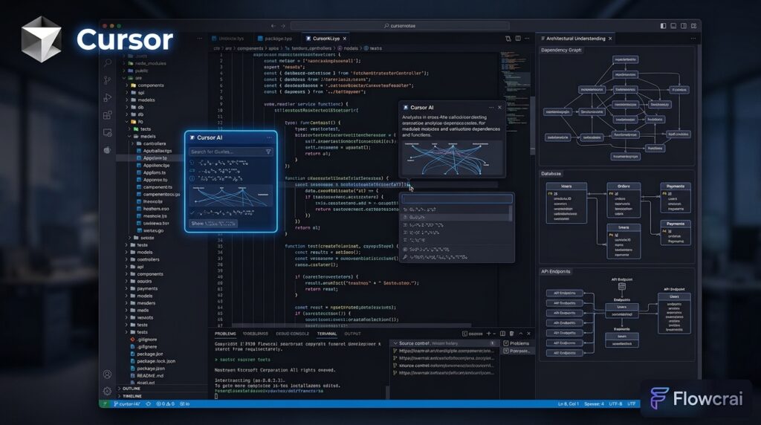Image resolution: width=761 pixels, height=425 pixels.
Task: Collapse the Source control section in the terminal panel
Action: click(395, 343)
